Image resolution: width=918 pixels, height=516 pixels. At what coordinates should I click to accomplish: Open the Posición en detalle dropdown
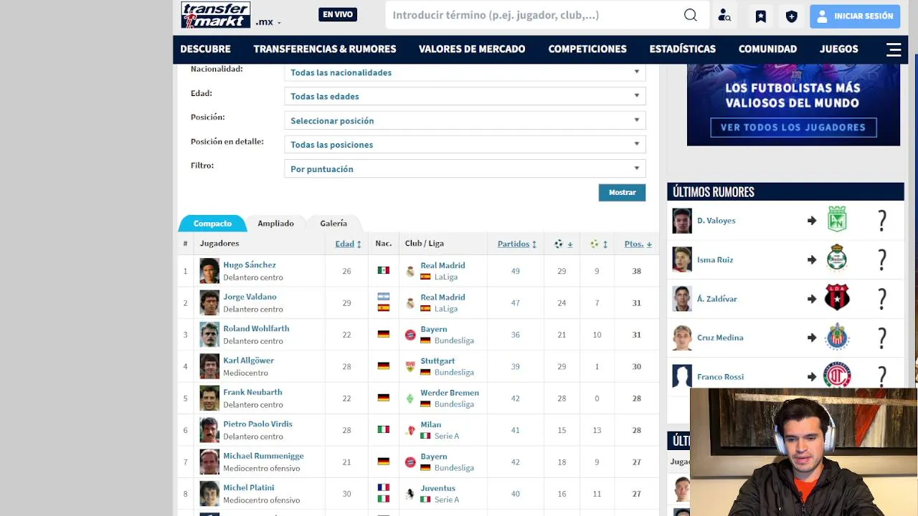point(465,145)
